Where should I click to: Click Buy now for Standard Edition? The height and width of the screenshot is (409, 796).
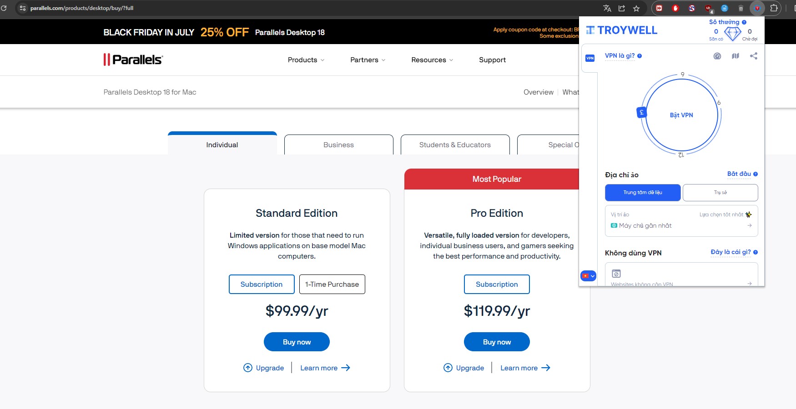[x=297, y=342]
